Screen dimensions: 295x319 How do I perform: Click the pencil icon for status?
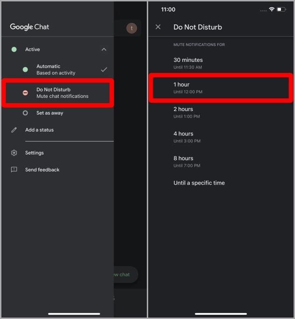tap(14, 130)
